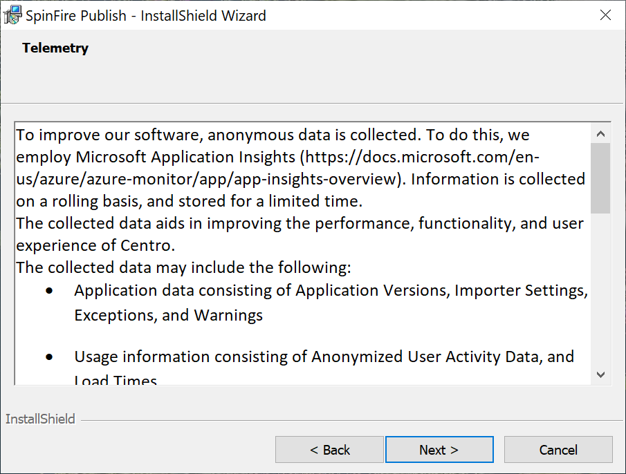Click the 'Usage information consisting of' line

click(324, 357)
